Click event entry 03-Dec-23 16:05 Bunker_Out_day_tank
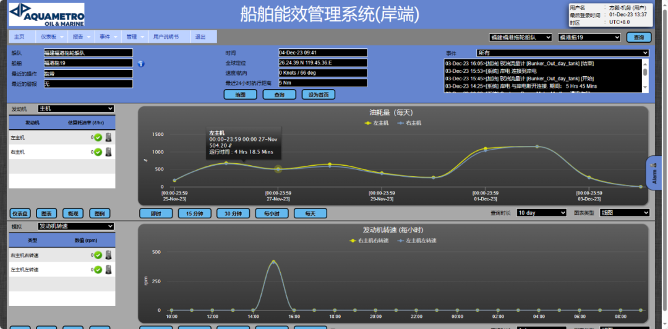668x329 pixels. pos(520,64)
